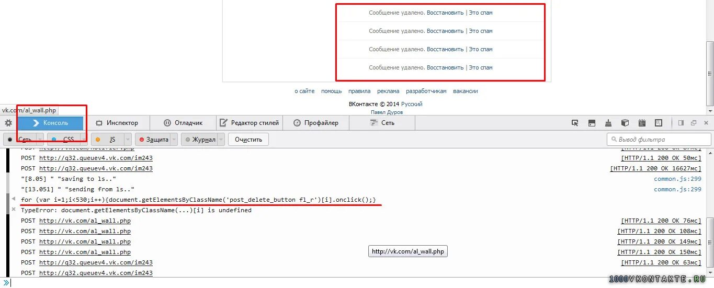Dock developer tools to the side
The width and height of the screenshot is (714, 288).
click(x=681, y=123)
